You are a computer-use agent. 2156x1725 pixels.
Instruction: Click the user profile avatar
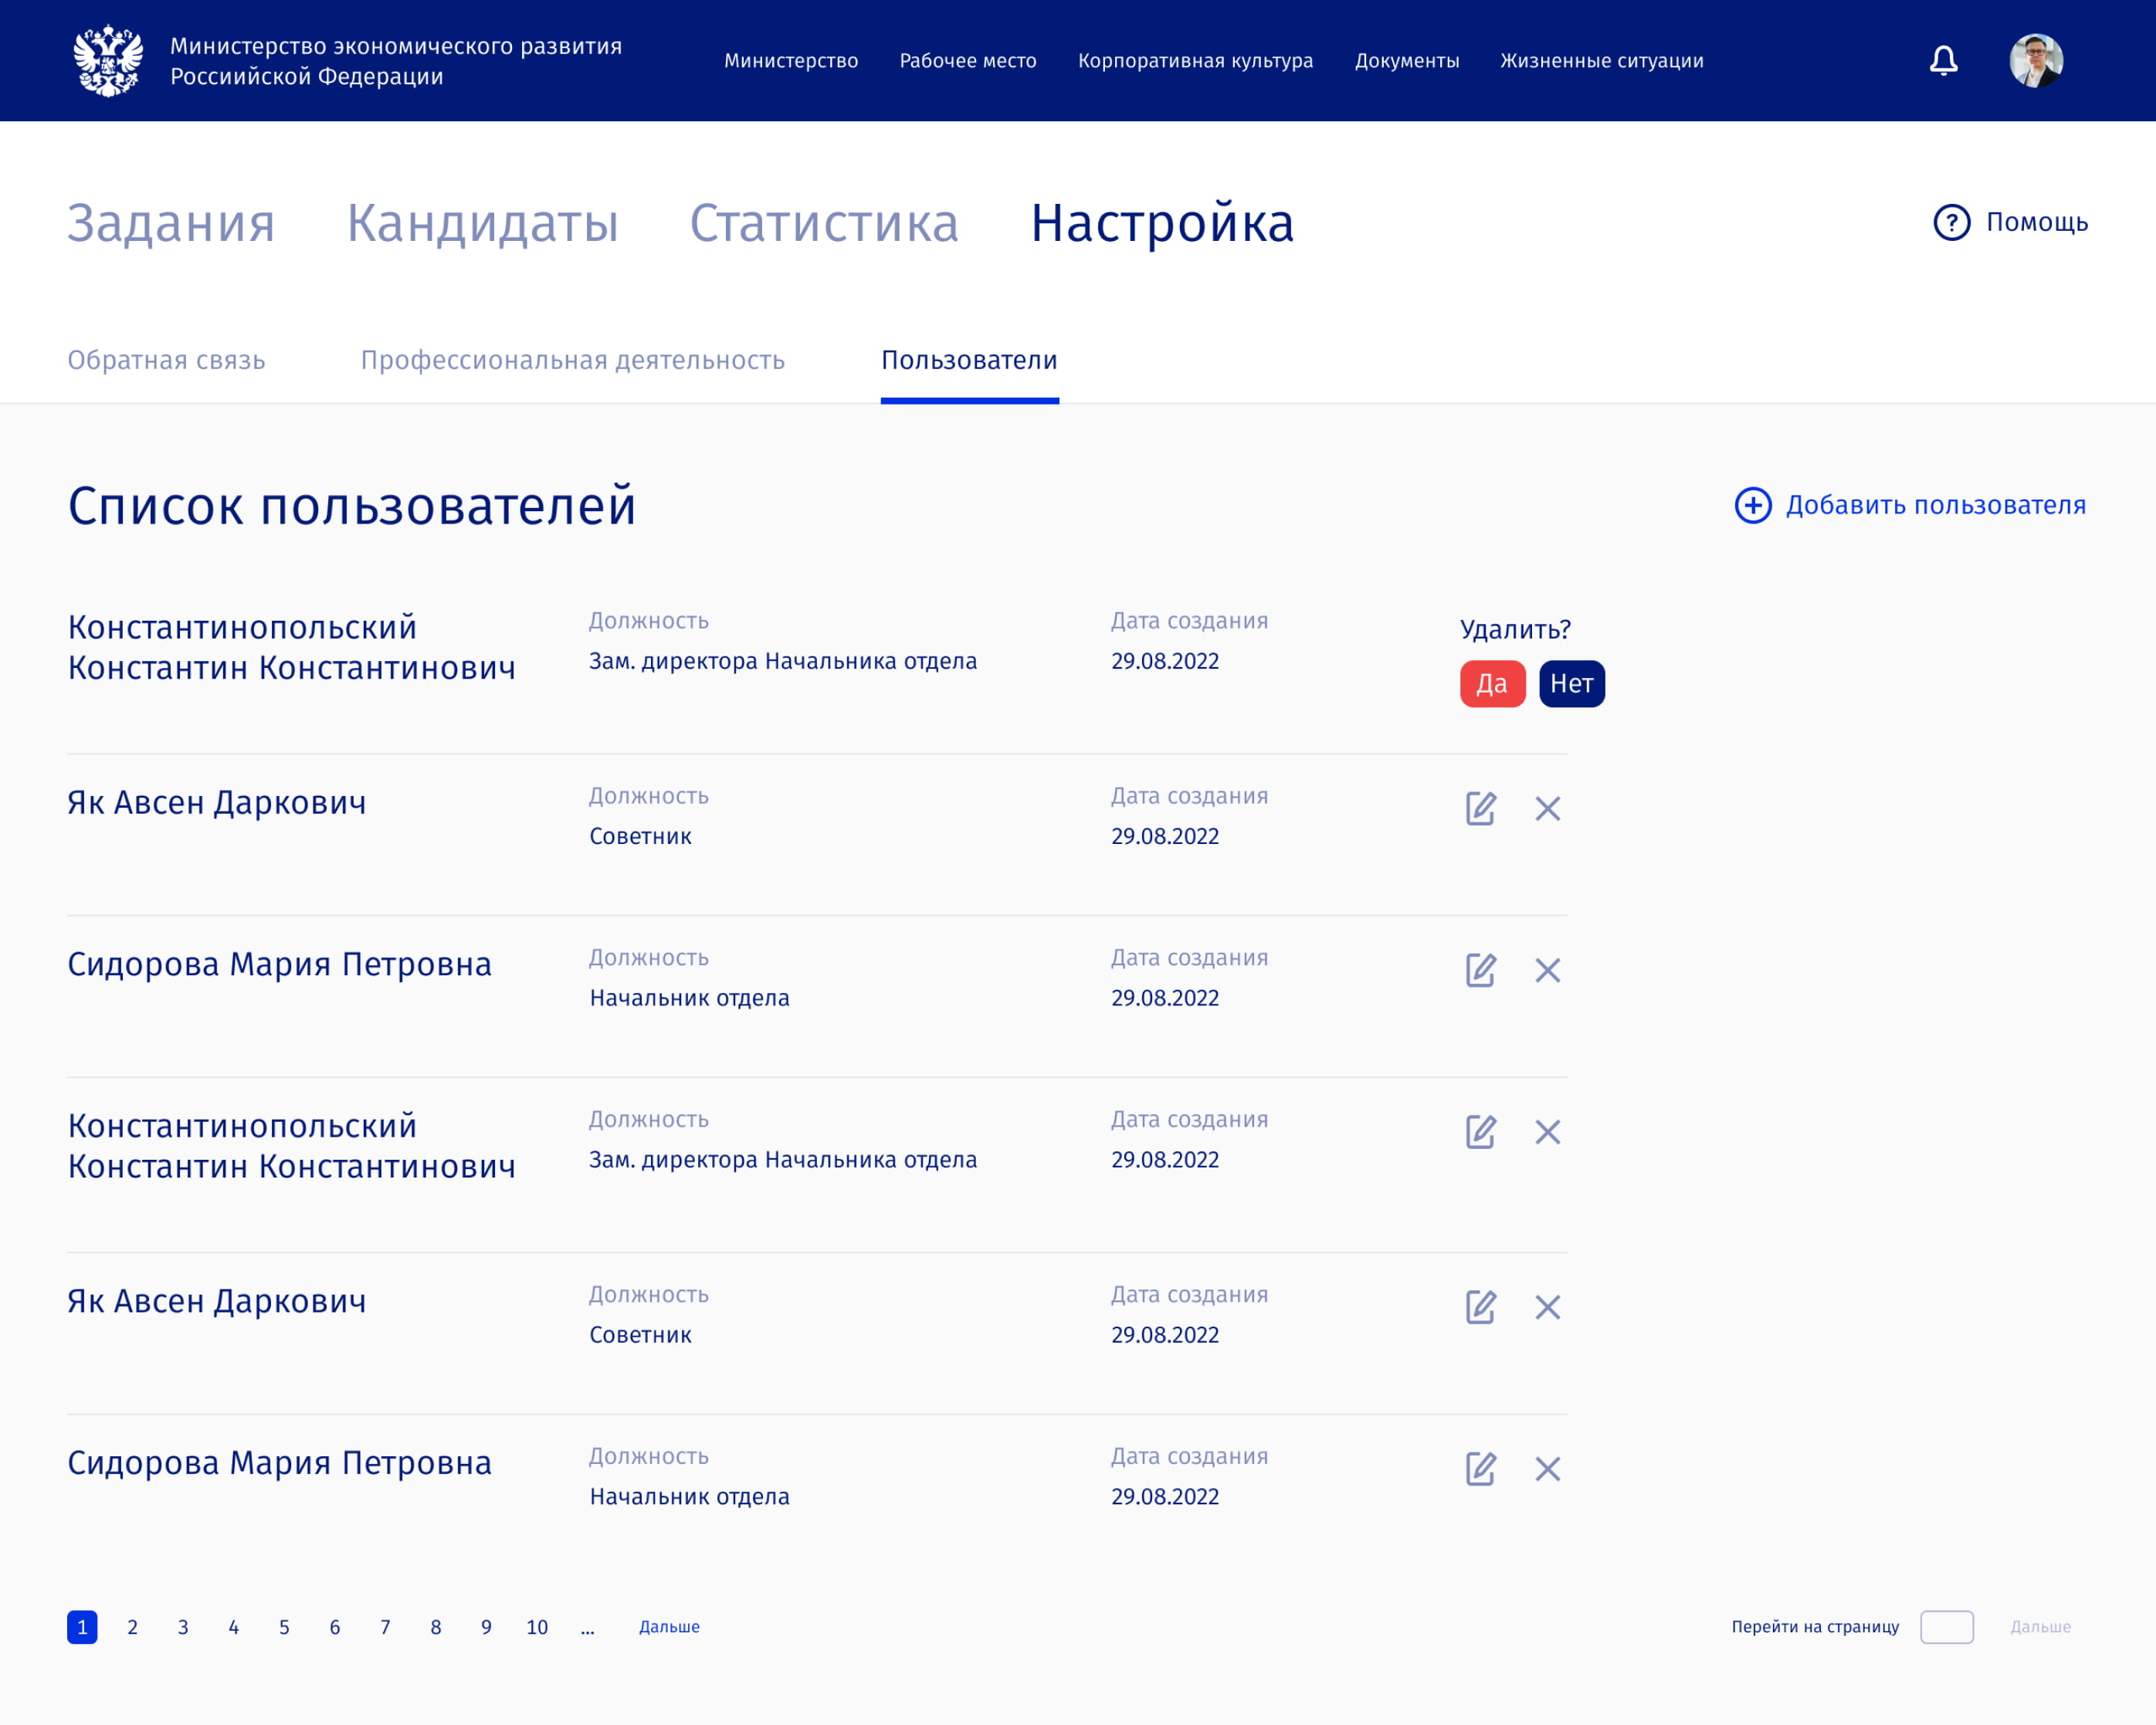click(x=2036, y=61)
